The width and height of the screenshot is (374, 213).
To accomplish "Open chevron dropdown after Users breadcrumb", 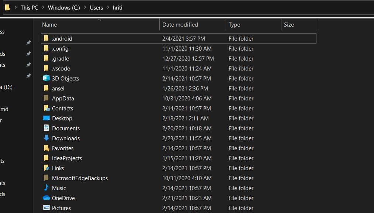I will click(108, 7).
